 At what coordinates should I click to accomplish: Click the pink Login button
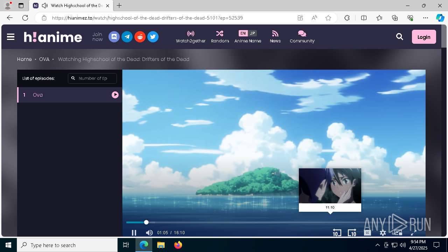(x=424, y=37)
